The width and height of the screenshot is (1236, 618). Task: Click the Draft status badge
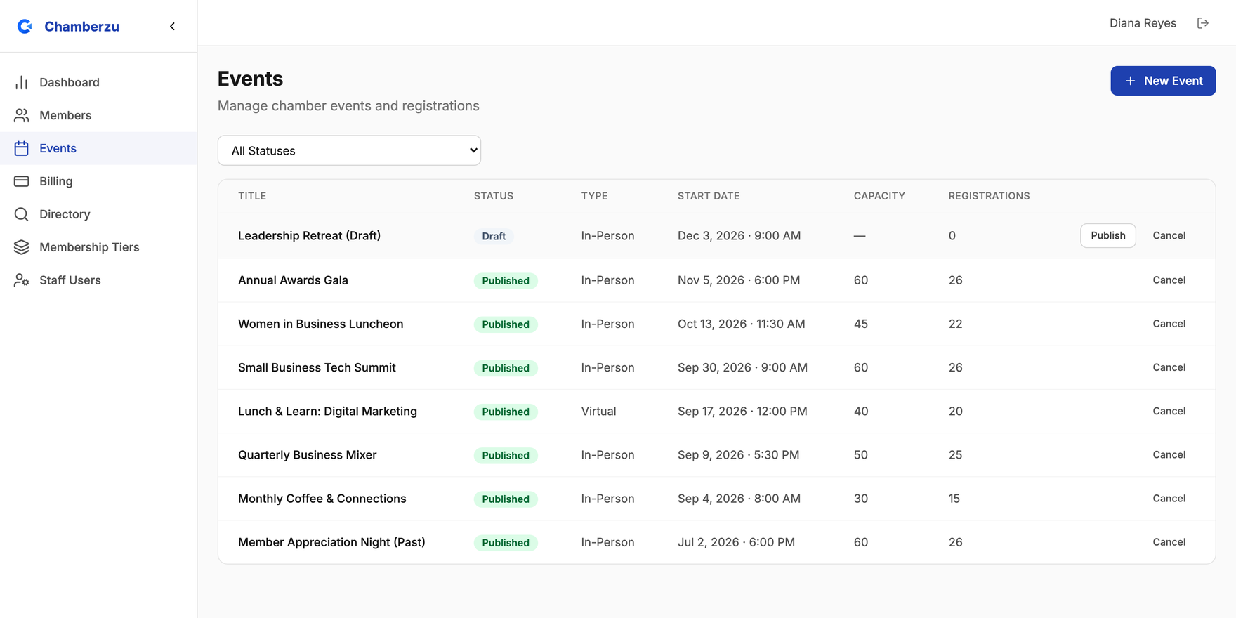click(494, 237)
